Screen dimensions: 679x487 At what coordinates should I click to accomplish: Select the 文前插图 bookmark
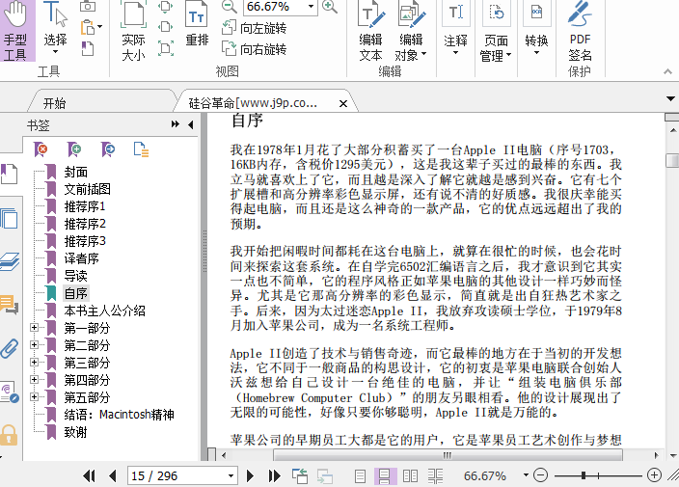(x=87, y=189)
